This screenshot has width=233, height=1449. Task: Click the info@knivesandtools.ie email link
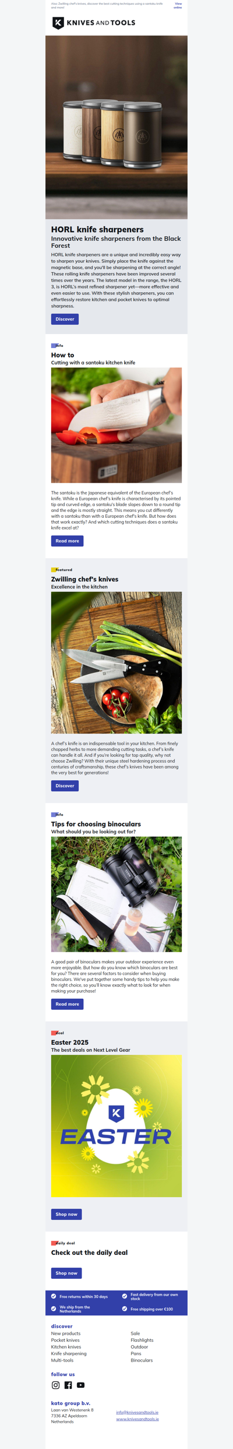tap(137, 1412)
